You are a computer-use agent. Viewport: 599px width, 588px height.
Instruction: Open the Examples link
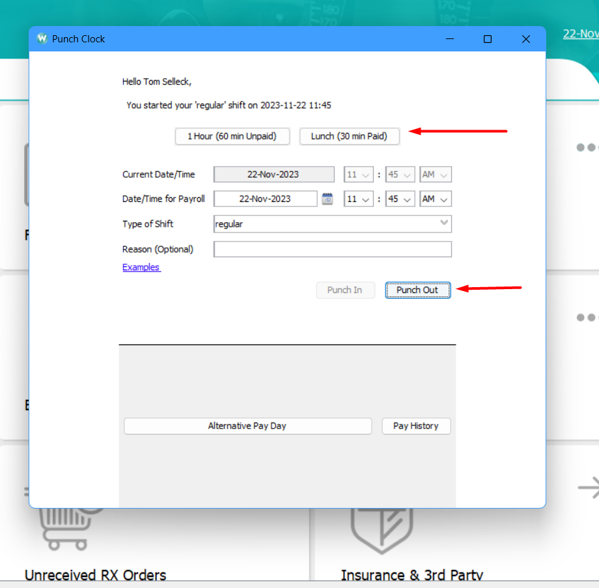[x=141, y=267]
